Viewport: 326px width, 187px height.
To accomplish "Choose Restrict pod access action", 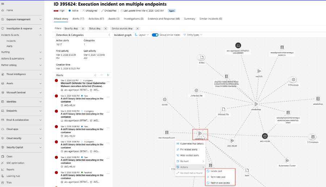I will coord(220,183).
